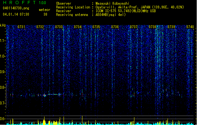The image size is (197, 125).
Task: Click the 0.7 kHz axis tick label
Action: pos(3,103)
